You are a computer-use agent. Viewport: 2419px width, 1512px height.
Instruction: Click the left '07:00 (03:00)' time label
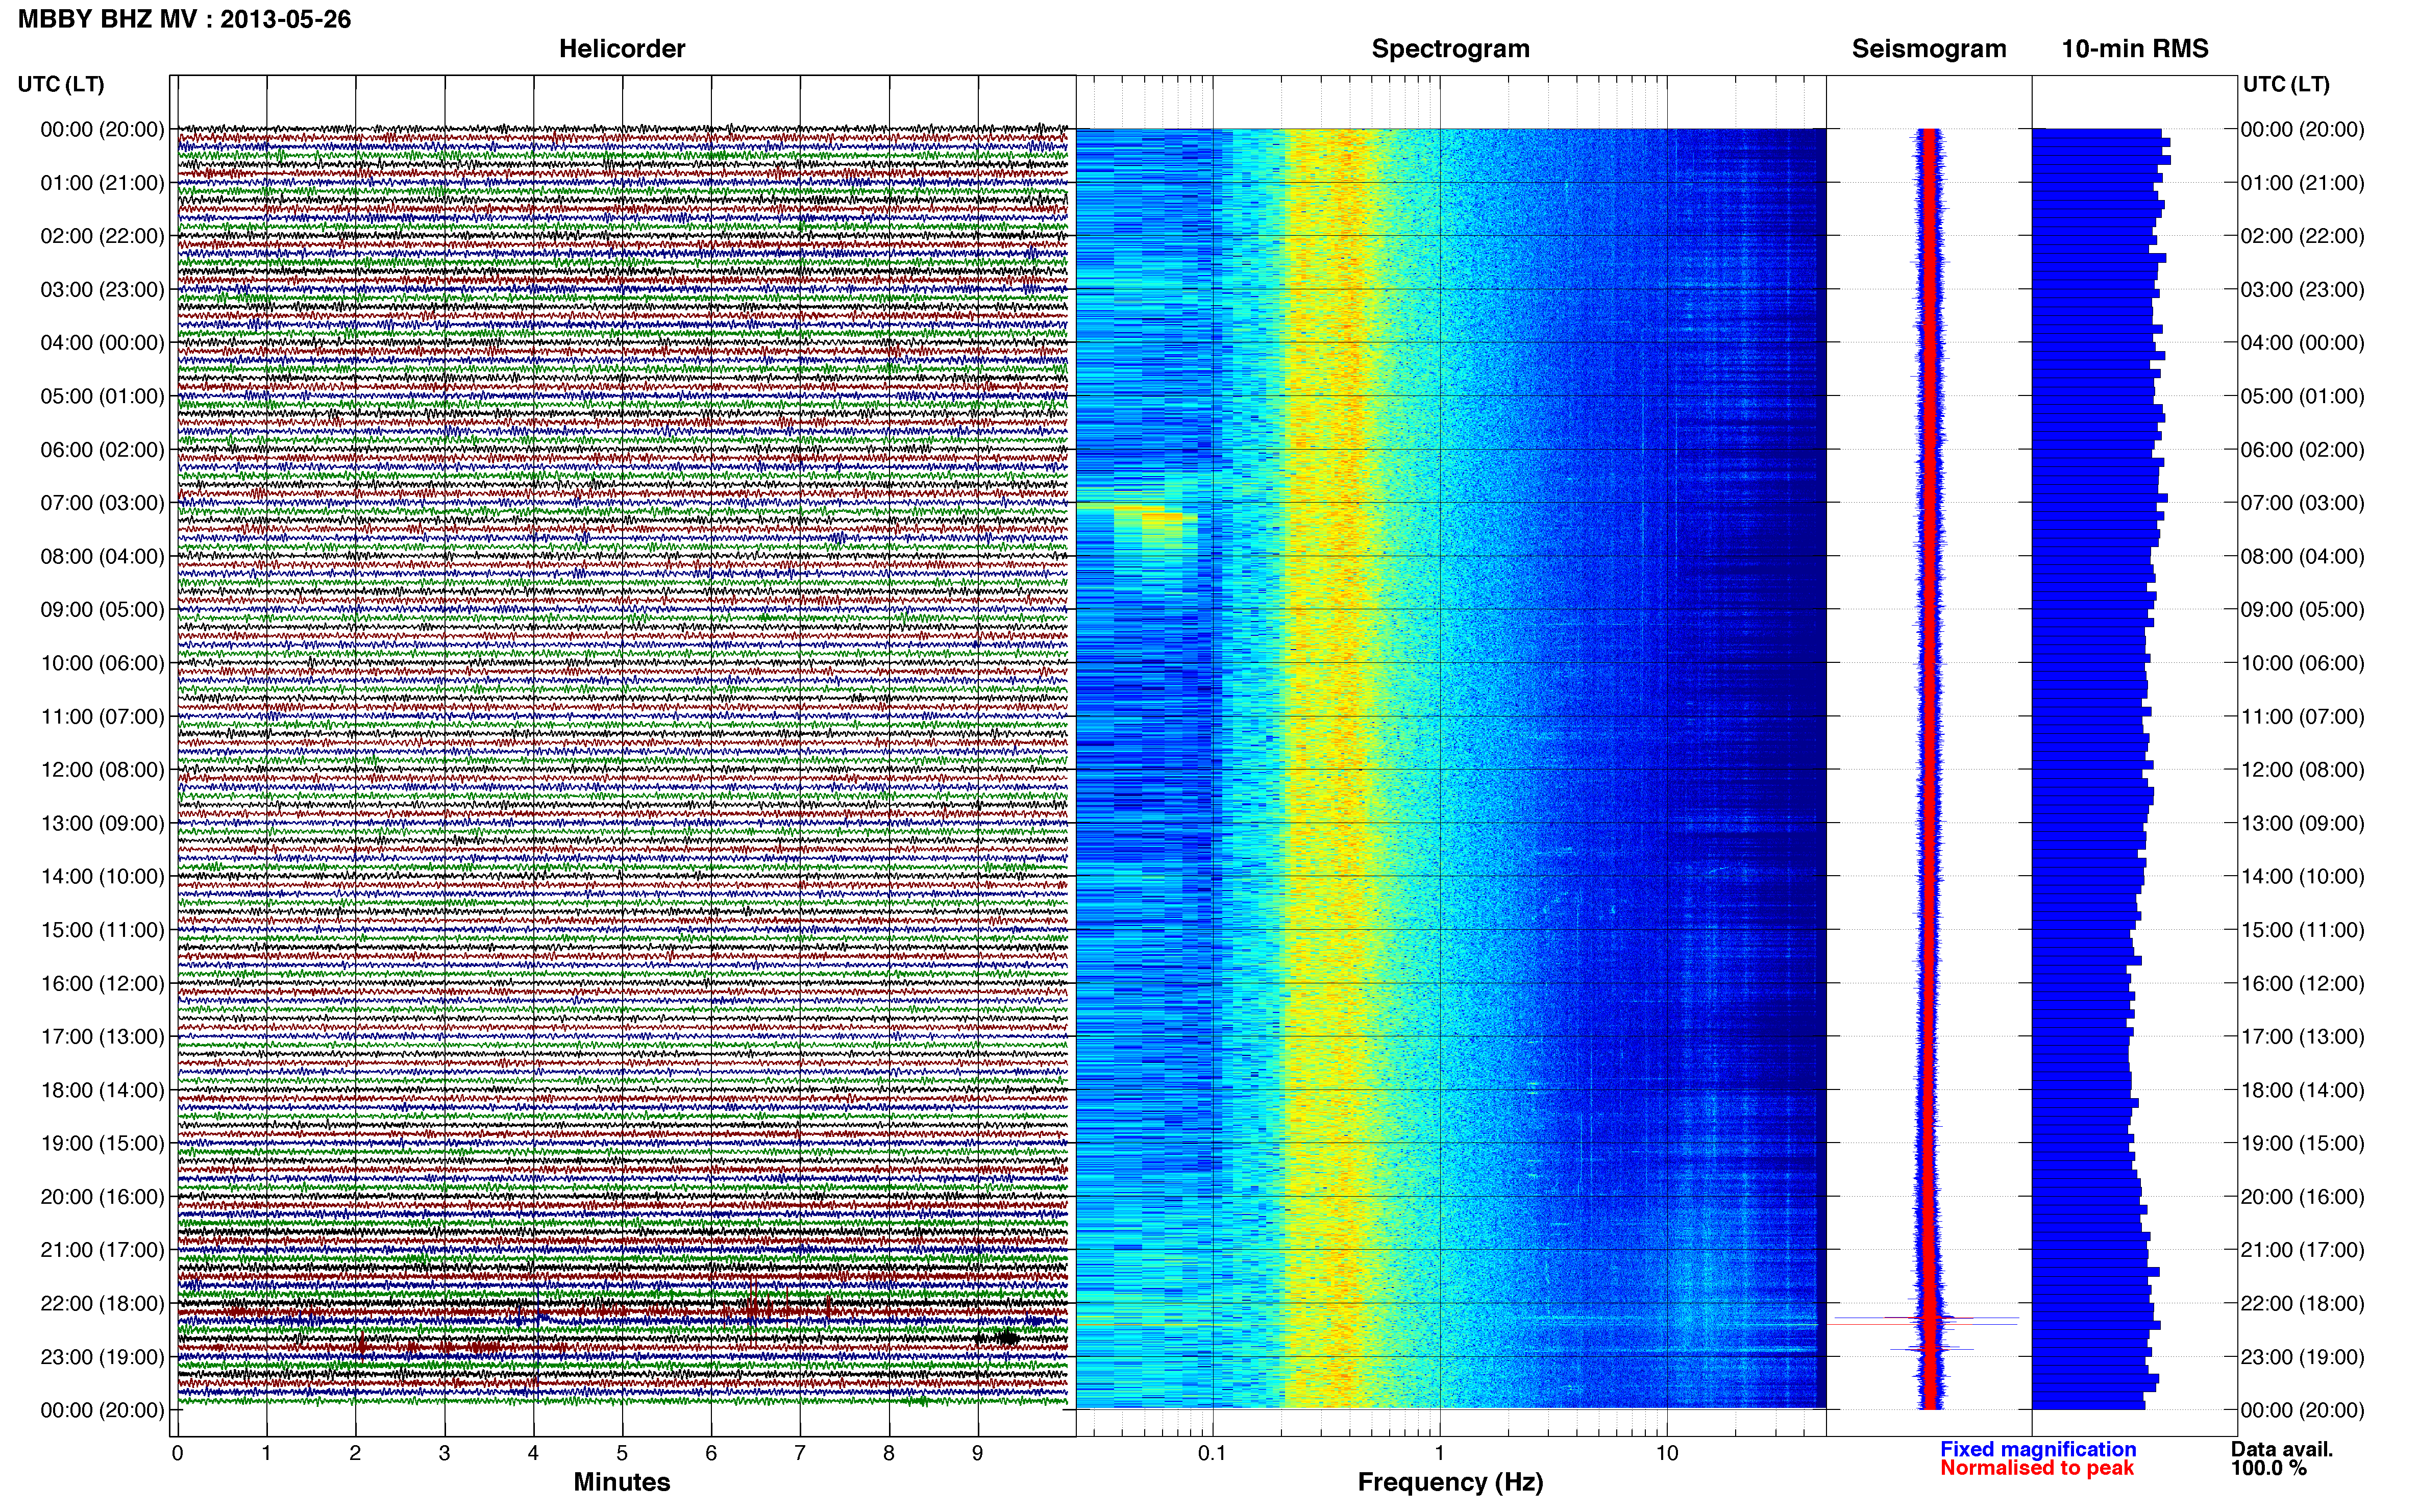click(102, 503)
